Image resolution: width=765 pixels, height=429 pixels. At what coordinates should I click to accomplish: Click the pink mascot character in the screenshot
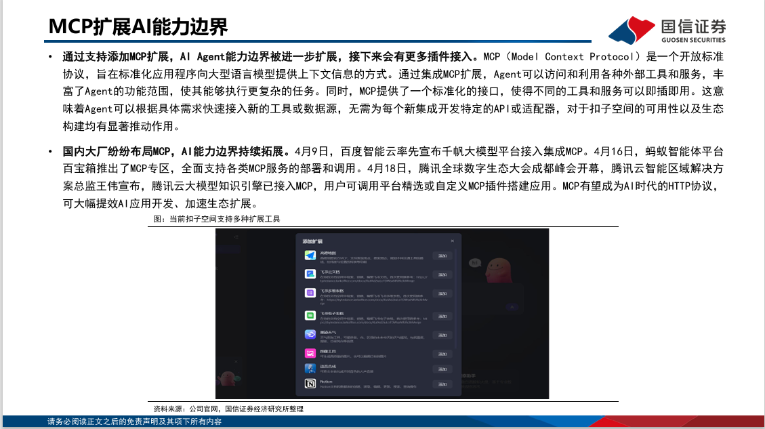[497, 270]
